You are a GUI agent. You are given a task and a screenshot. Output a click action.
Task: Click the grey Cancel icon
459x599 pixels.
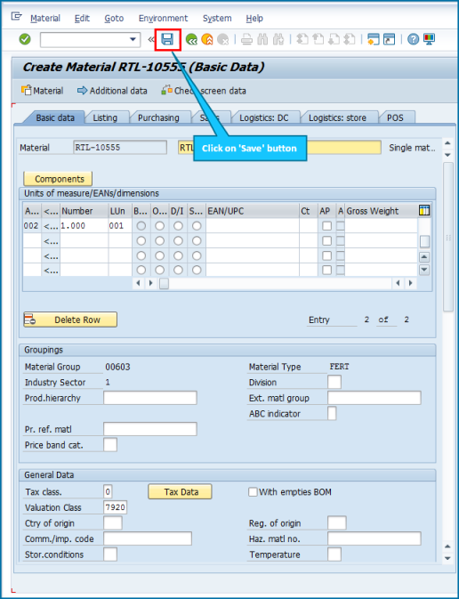point(222,39)
